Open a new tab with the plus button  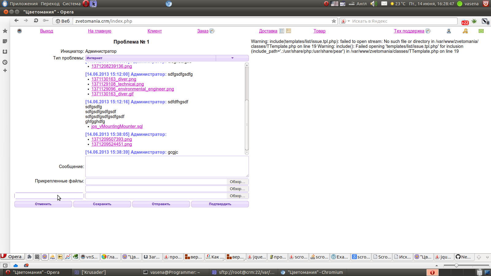[x=479, y=257]
